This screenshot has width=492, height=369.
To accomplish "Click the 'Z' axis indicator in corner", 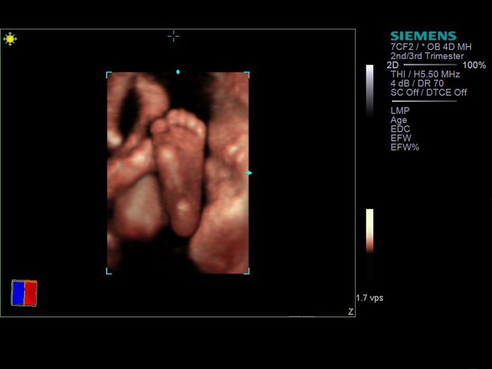I will [351, 311].
